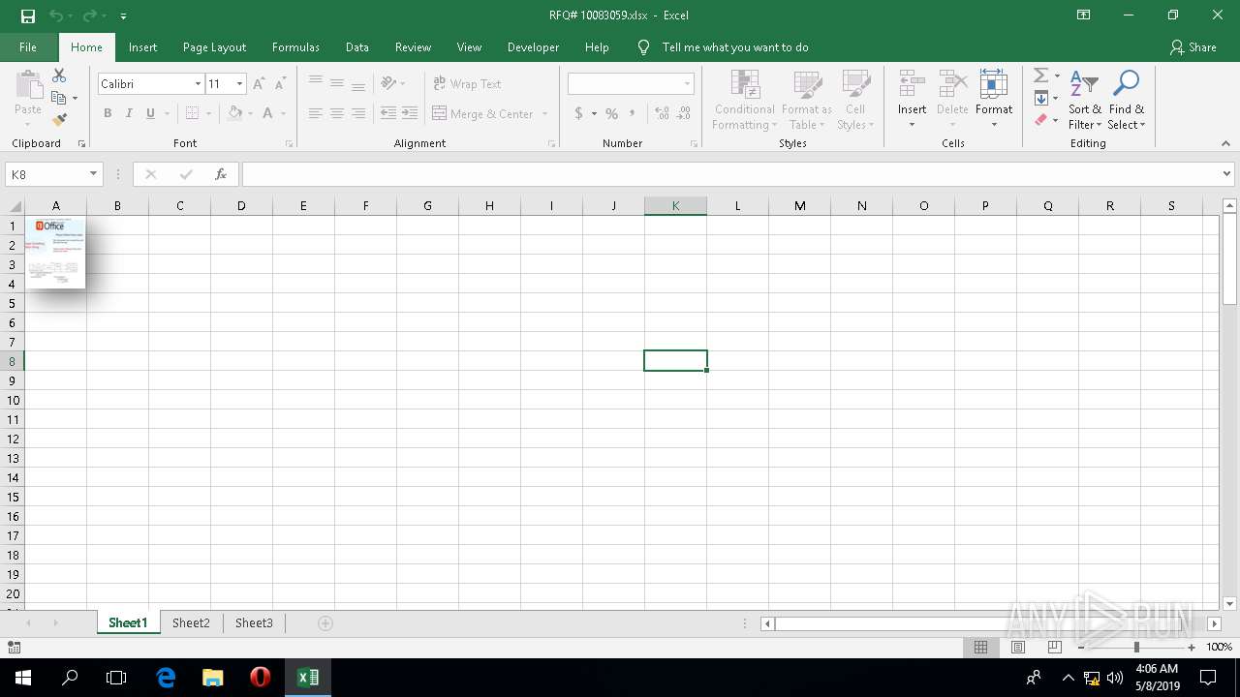The image size is (1240, 697).
Task: Decrease font size with small A icon
Action: 280,84
